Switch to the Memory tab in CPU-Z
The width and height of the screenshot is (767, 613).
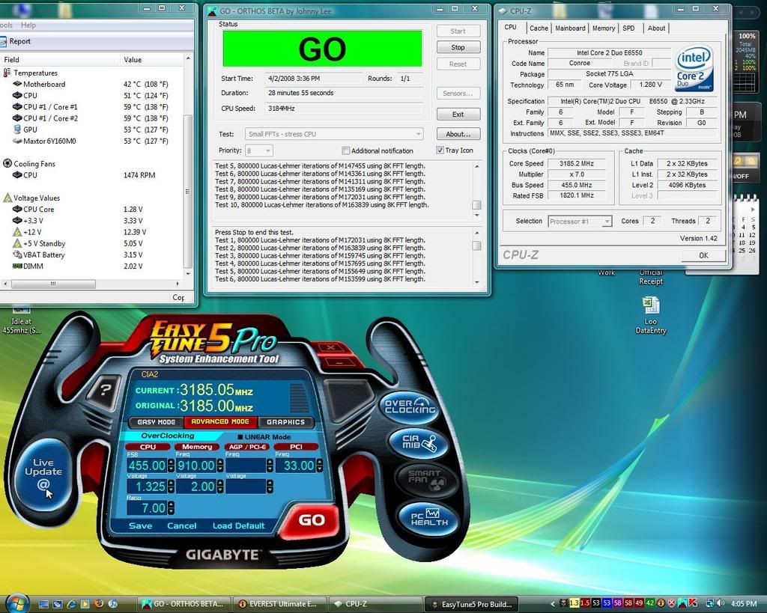(x=603, y=28)
